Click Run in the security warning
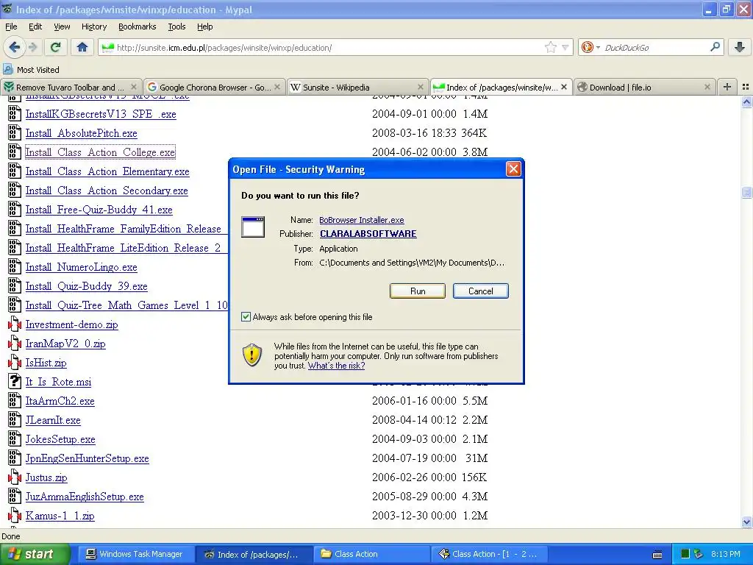Viewport: 753px width, 565px height. 418,291
